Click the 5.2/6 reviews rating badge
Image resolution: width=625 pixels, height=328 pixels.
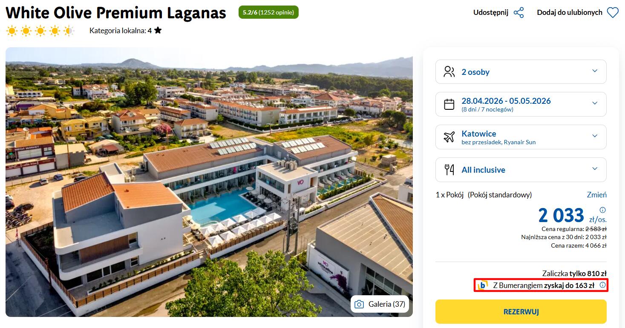(x=268, y=12)
